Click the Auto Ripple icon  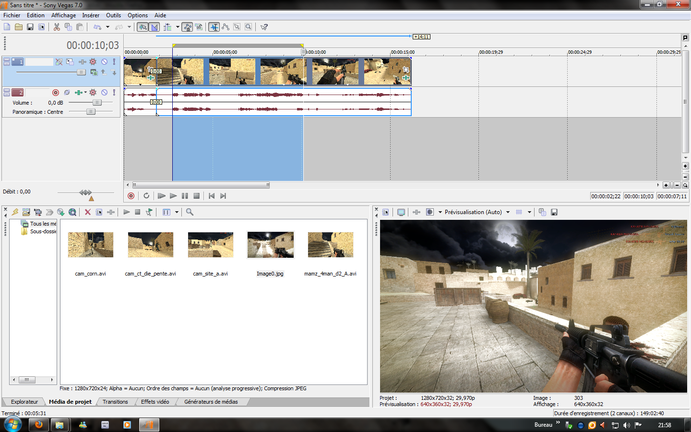click(167, 27)
